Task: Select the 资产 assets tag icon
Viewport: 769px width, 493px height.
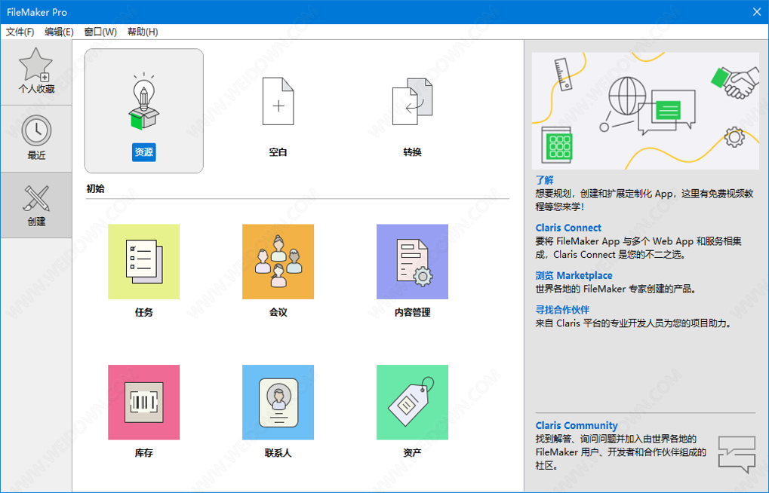Action: pos(413,403)
